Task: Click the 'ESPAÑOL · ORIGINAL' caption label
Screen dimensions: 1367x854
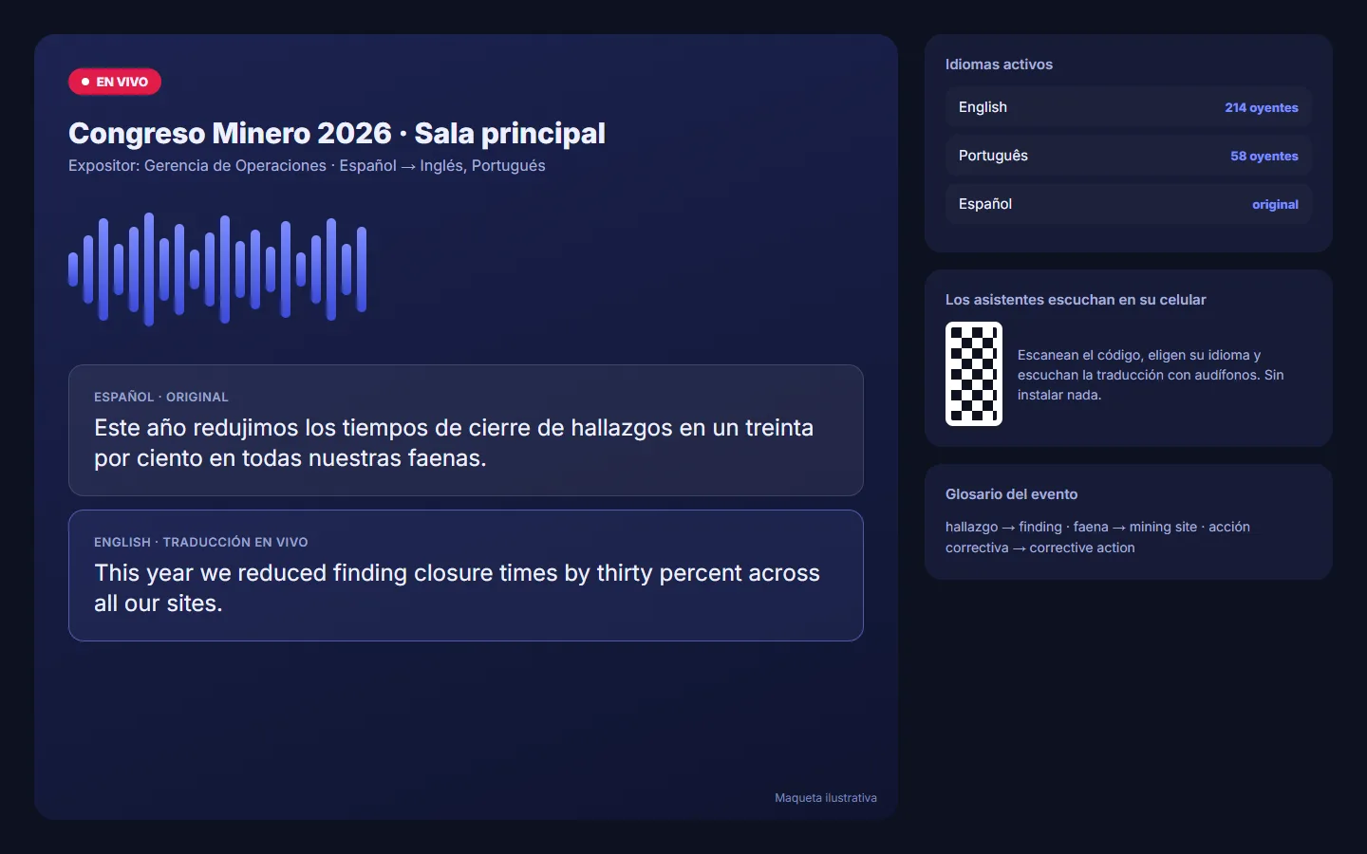Action: pos(161,398)
